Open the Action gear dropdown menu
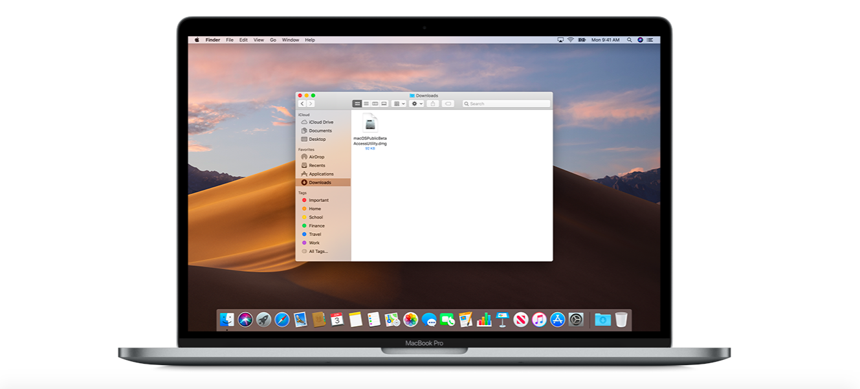This screenshot has height=389, width=860. (x=417, y=104)
